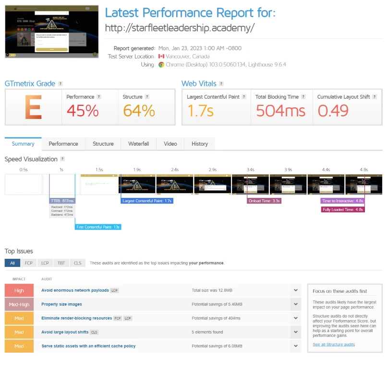The width and height of the screenshot is (388, 368).
Task: Click the 504ms Total Blocking Time value
Action: tap(280, 111)
